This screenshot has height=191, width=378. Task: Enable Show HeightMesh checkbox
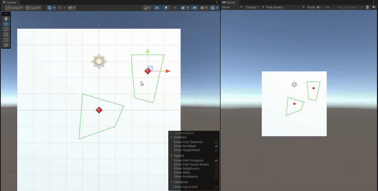(216, 150)
